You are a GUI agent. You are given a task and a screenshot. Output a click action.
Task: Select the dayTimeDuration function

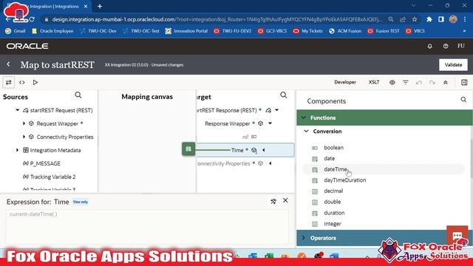click(x=345, y=180)
